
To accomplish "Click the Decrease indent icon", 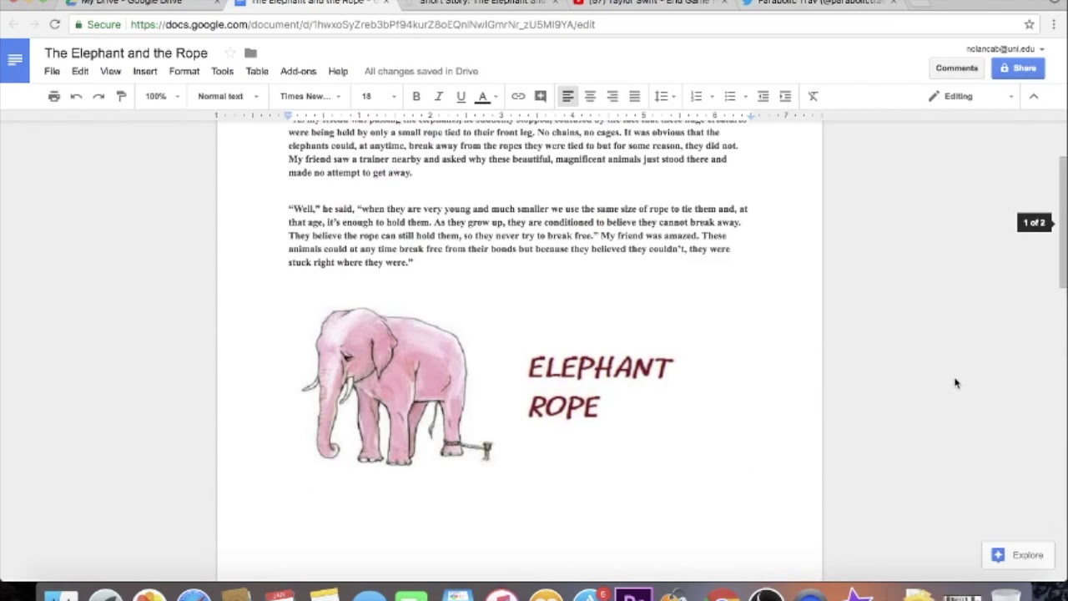I will click(x=763, y=96).
